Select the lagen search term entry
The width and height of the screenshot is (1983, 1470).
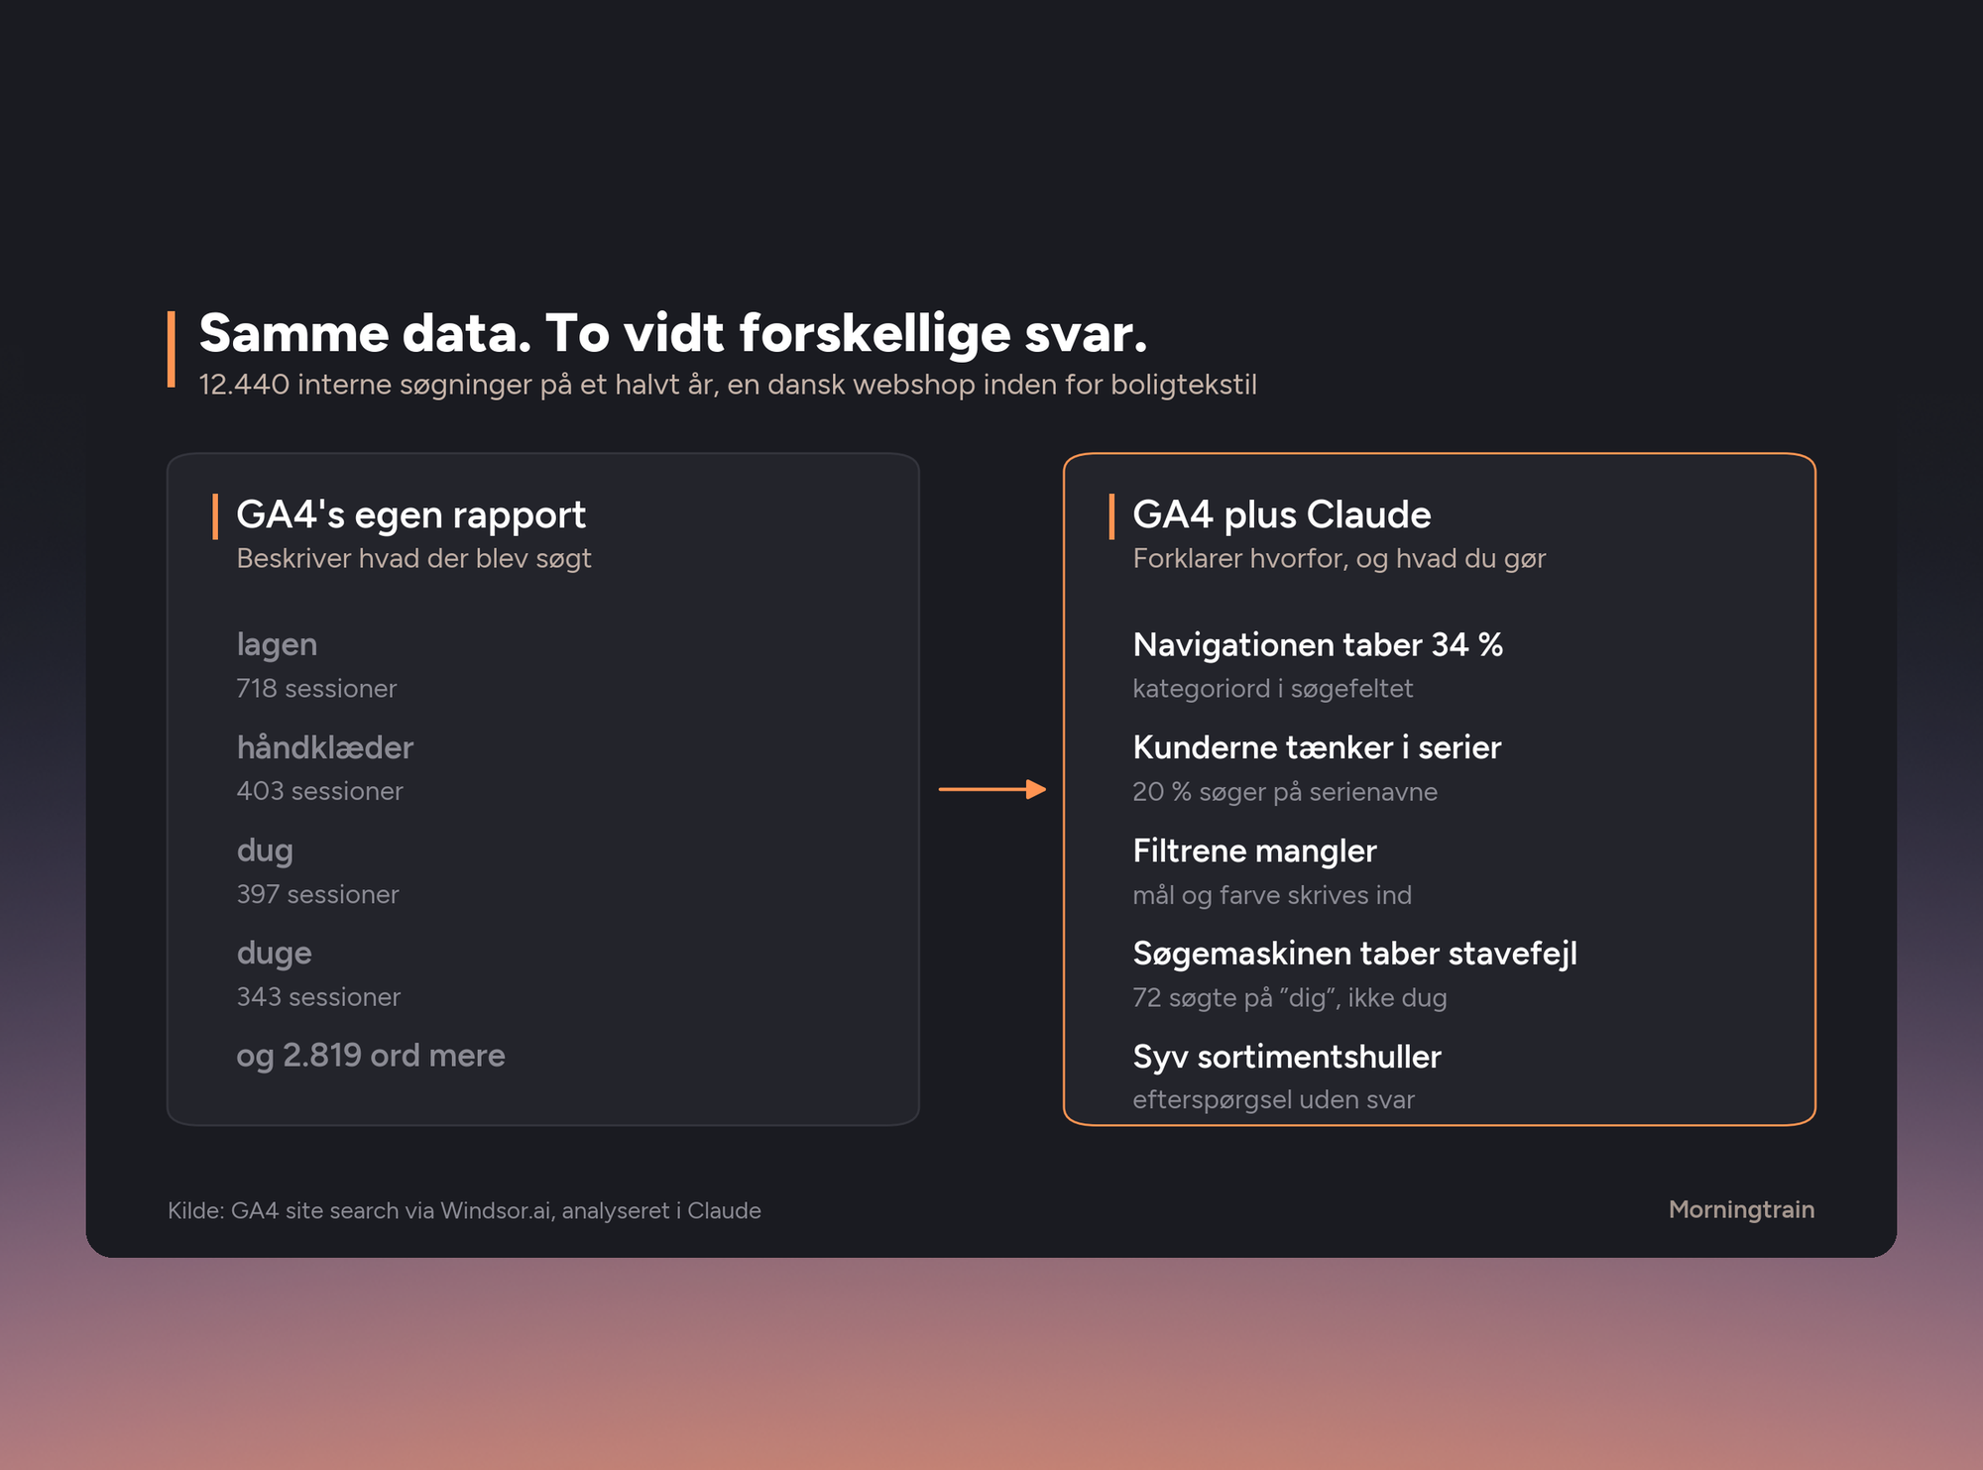(x=316, y=665)
